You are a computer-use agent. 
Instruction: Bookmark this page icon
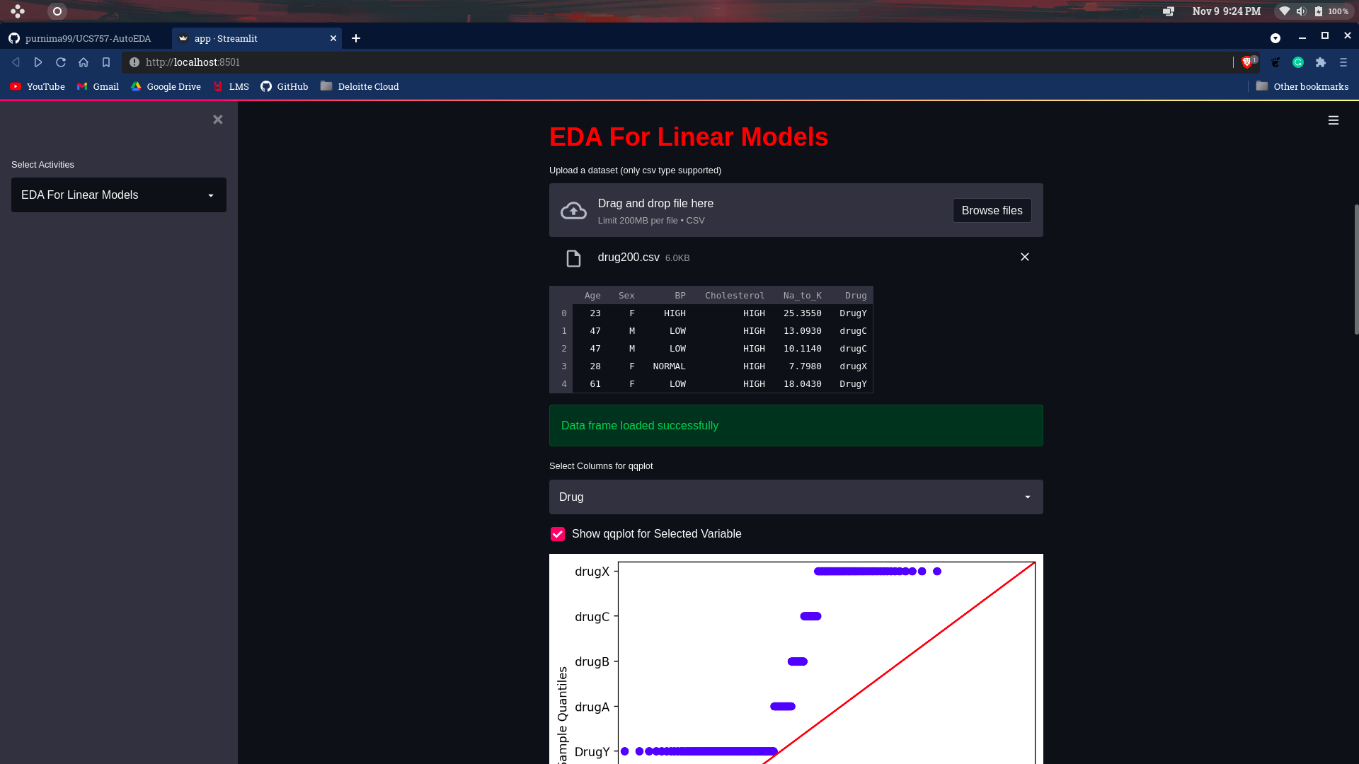coord(106,62)
